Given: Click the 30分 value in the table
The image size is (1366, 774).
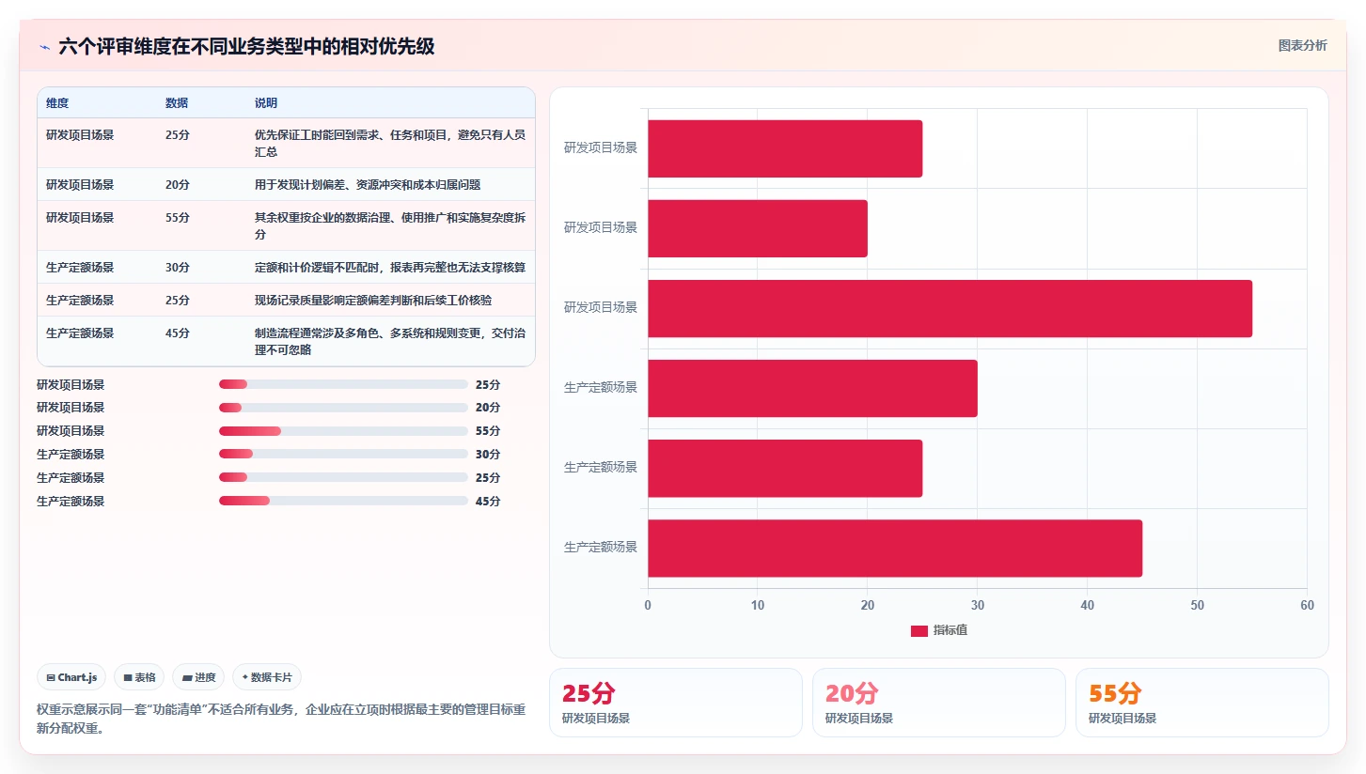Looking at the screenshot, I should 178,267.
